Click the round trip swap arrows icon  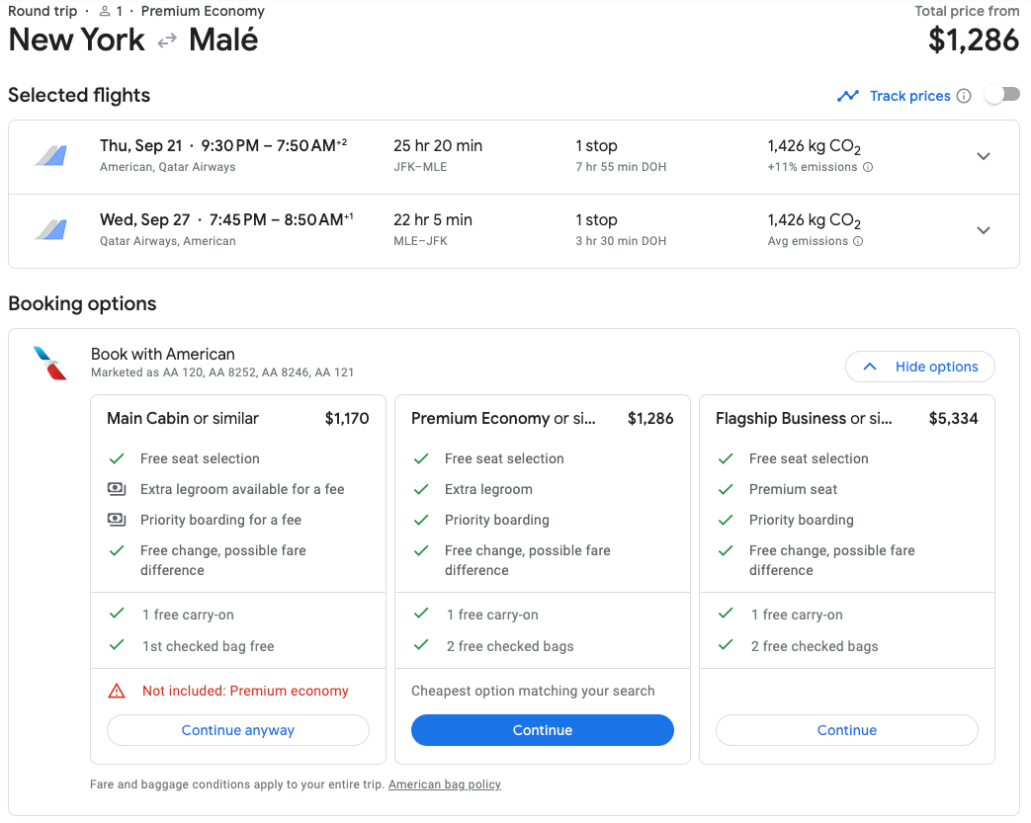(x=167, y=41)
